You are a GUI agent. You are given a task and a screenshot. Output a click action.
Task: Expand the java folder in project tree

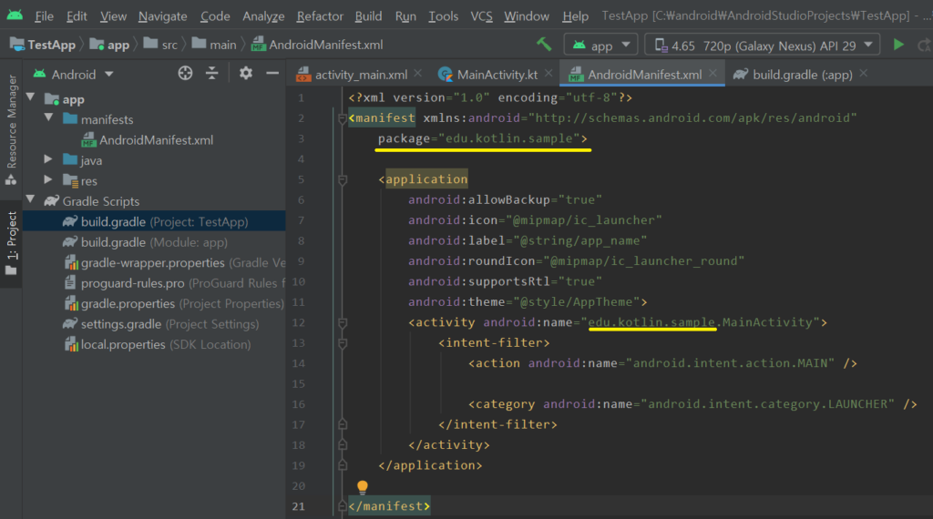[48, 160]
